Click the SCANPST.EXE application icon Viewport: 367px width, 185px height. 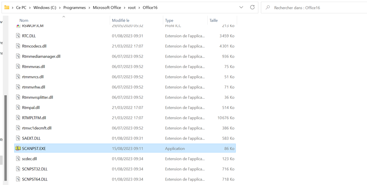(18, 148)
